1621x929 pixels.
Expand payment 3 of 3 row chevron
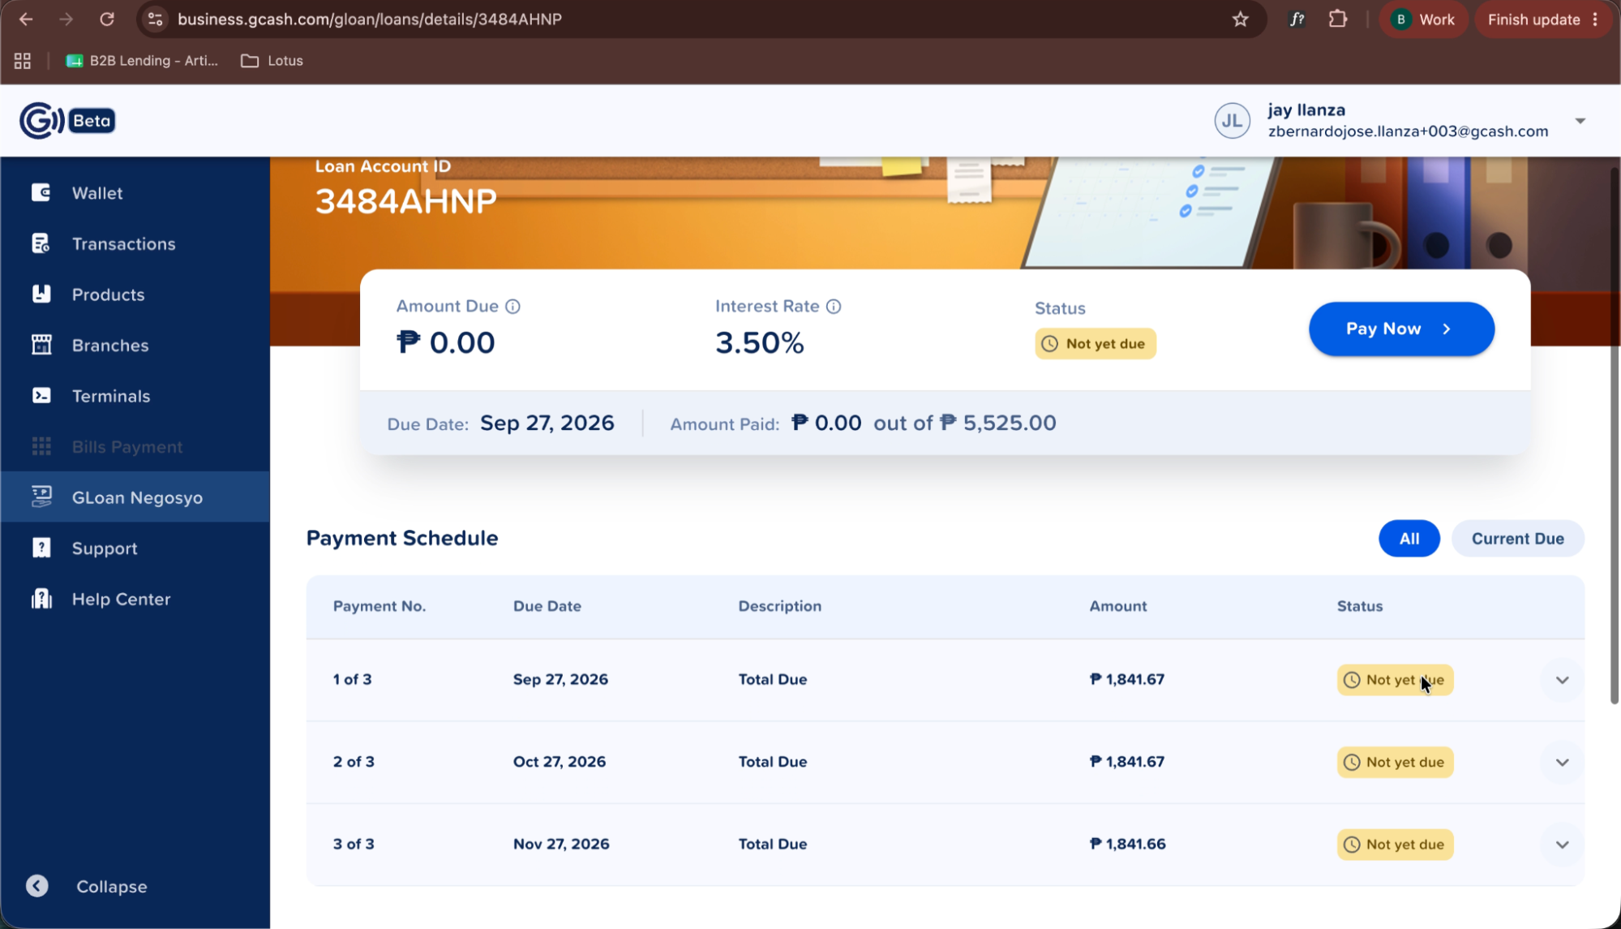pos(1562,845)
